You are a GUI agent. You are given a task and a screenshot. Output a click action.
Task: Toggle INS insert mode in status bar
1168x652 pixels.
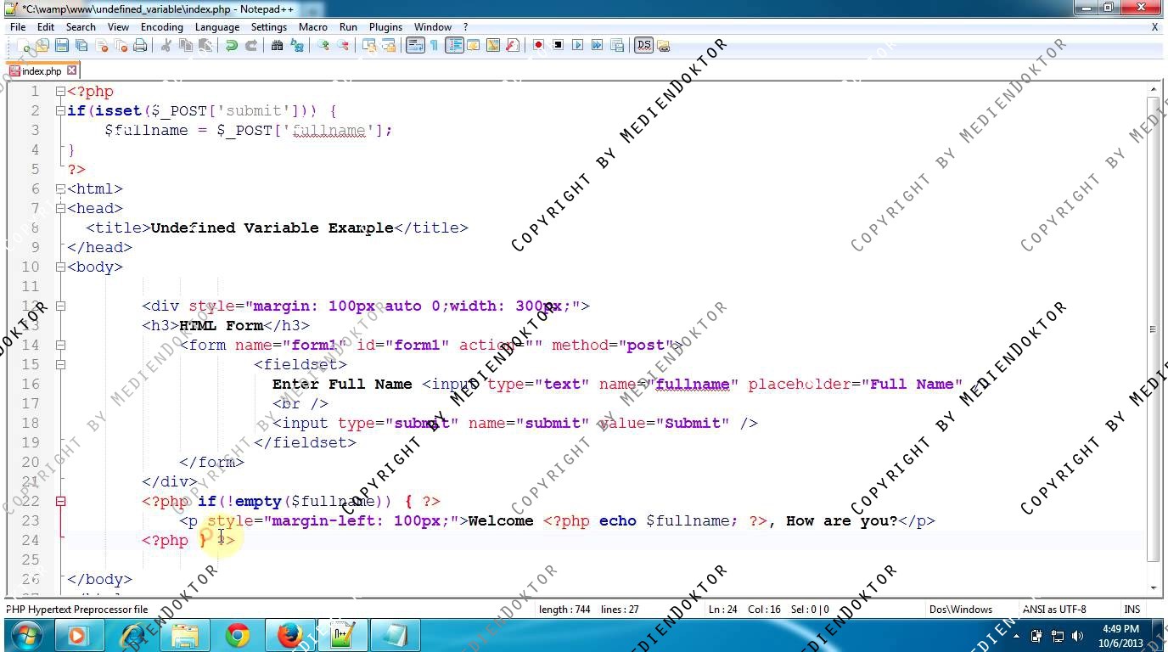coord(1131,609)
